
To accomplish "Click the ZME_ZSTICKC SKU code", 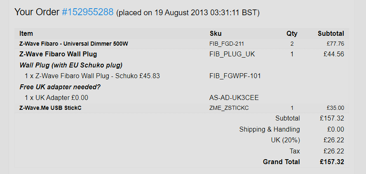I will coord(229,108).
